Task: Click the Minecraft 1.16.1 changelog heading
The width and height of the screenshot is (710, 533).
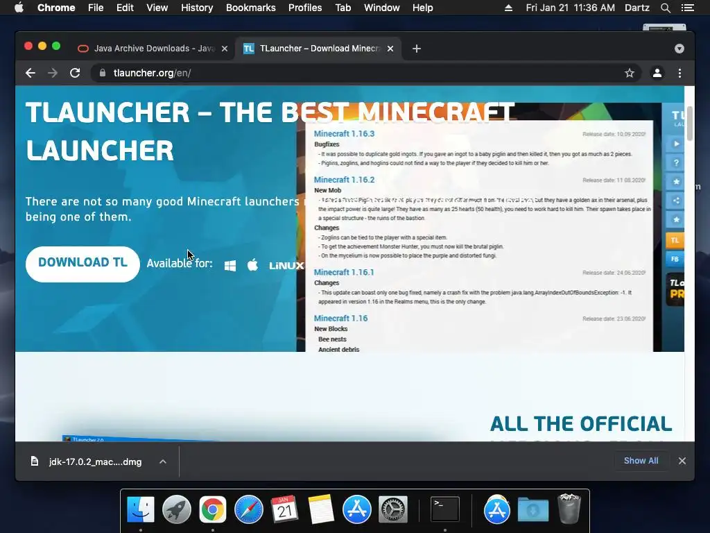Action: click(344, 272)
